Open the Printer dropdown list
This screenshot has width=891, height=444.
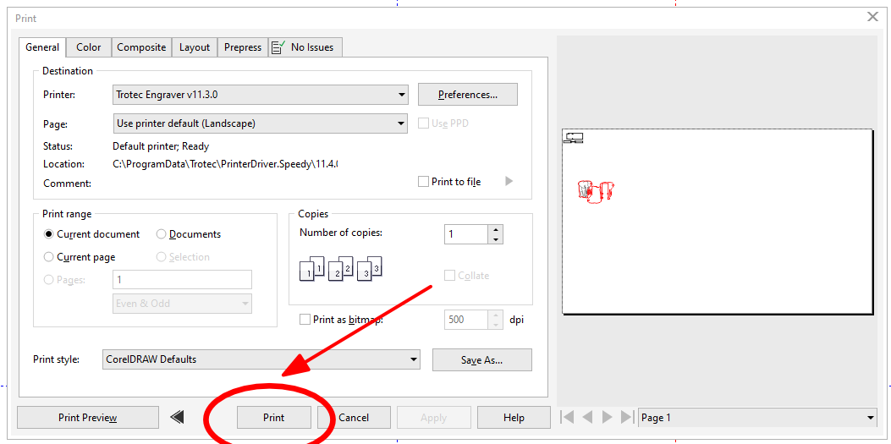coord(401,95)
